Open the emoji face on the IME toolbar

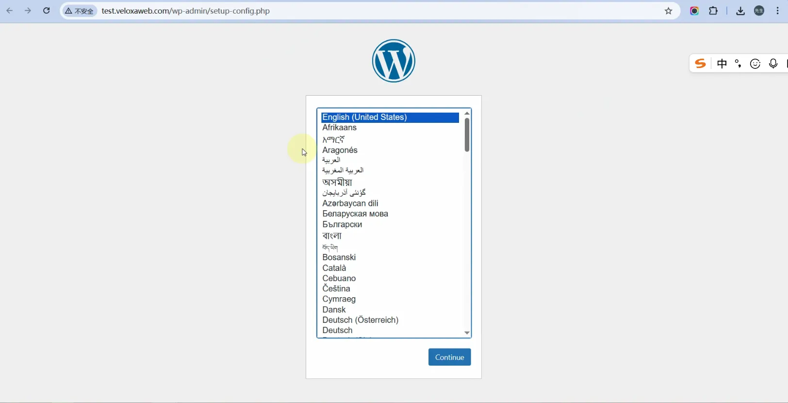tap(755, 64)
